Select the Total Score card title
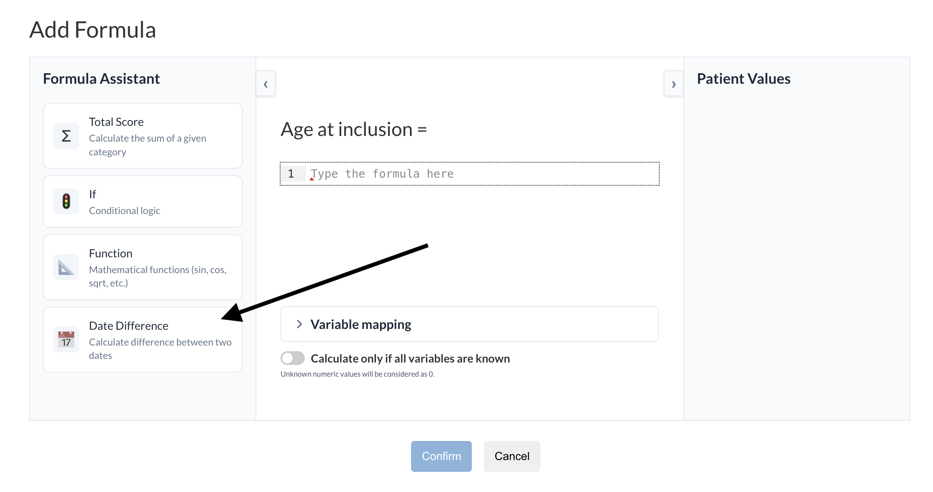This screenshot has width=933, height=492. coord(116,122)
